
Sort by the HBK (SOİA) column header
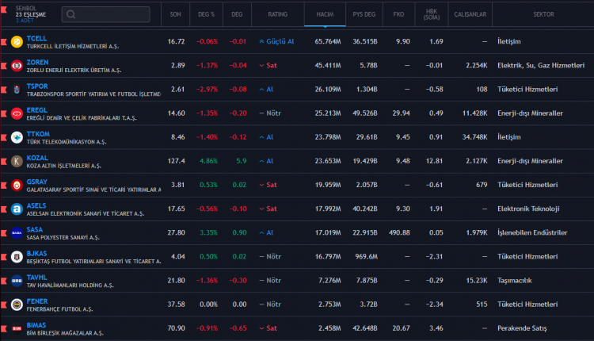[x=432, y=14]
